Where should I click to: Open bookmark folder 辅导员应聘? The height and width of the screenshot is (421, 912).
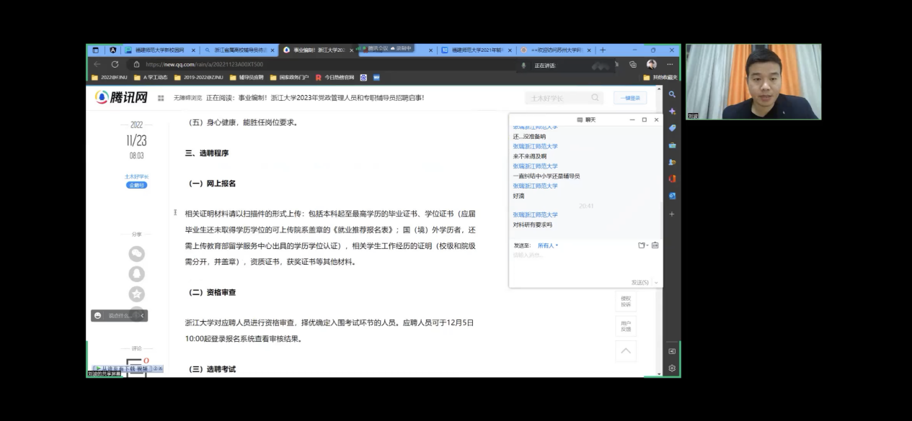(247, 77)
